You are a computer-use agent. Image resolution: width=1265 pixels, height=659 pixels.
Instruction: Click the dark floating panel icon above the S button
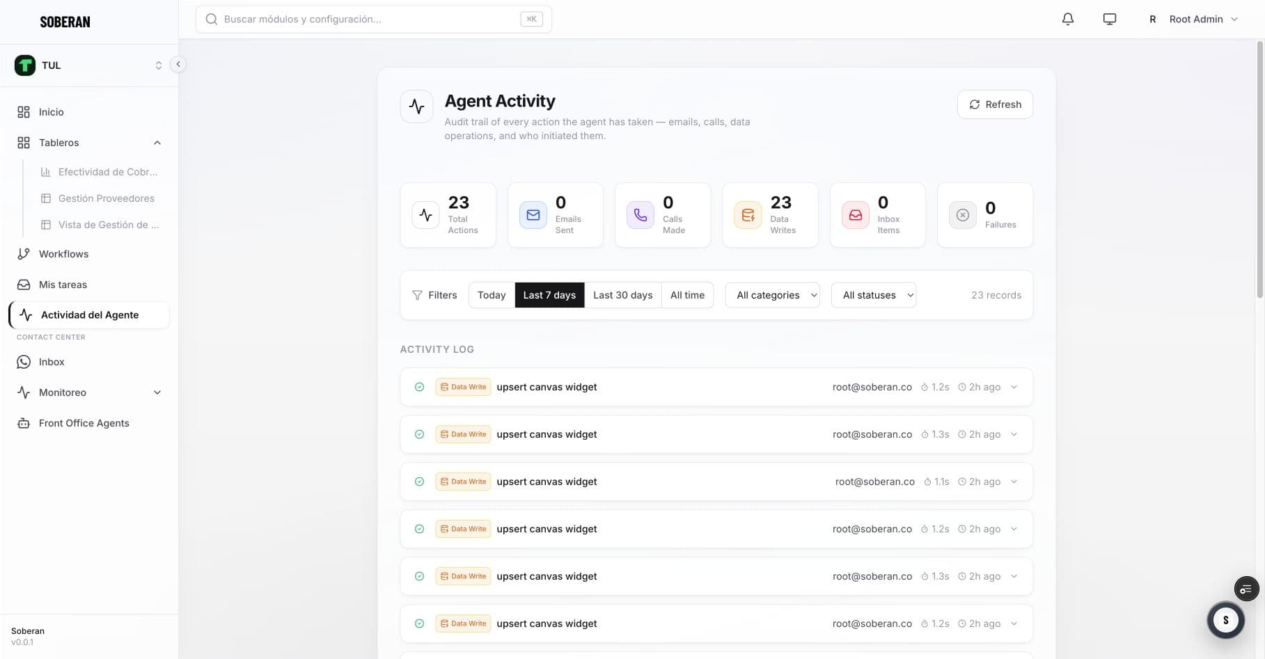(x=1246, y=589)
